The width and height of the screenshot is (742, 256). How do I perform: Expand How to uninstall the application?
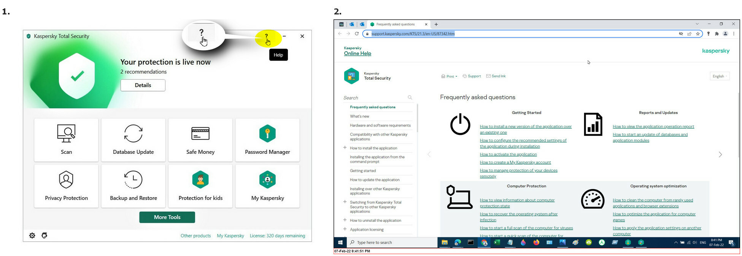(345, 220)
